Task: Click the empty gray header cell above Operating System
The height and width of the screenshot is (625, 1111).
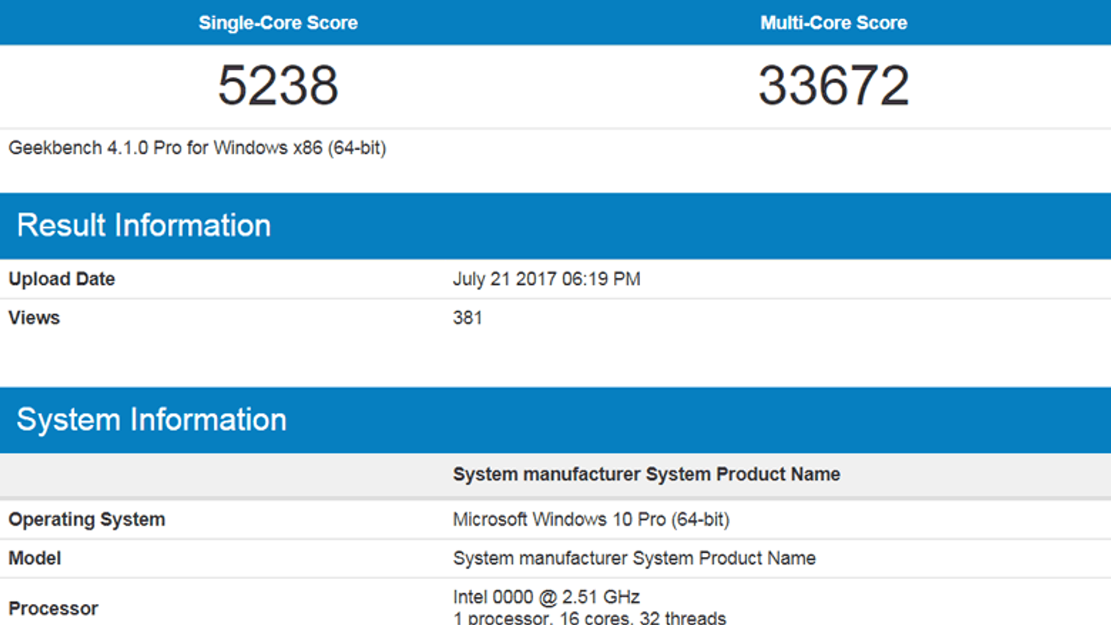Action: click(222, 474)
